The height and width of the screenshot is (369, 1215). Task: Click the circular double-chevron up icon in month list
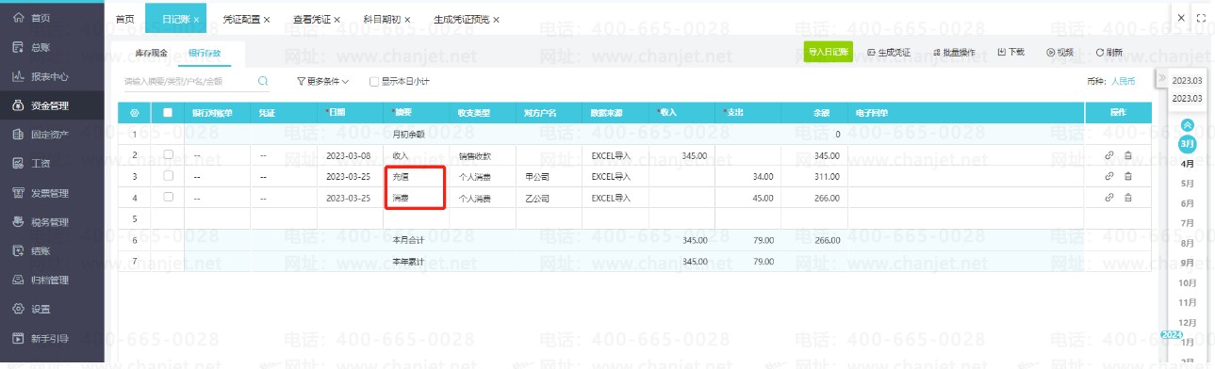tap(1188, 124)
